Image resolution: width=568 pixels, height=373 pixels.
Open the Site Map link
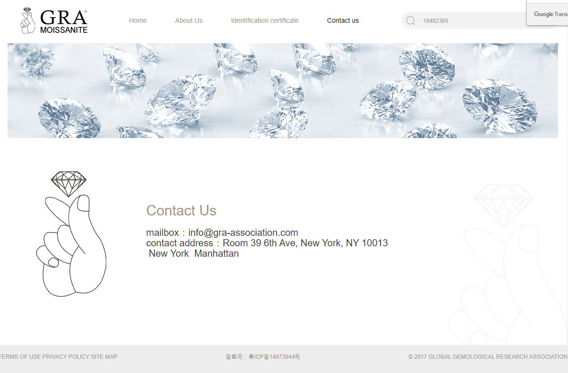click(x=104, y=357)
